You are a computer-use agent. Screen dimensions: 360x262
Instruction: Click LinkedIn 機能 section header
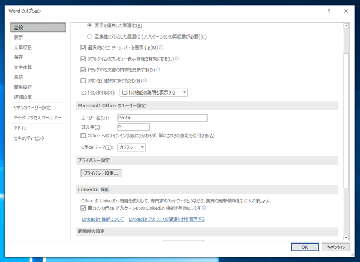[207, 190]
